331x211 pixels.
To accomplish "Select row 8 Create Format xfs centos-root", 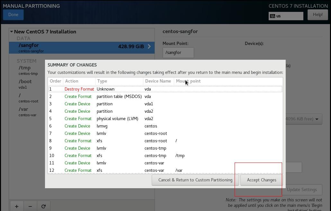I will (x=165, y=141).
